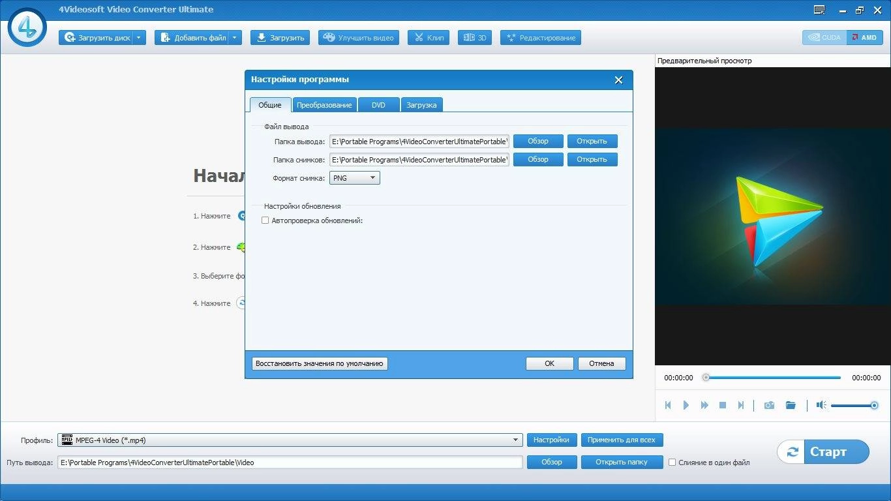Open the snapshot folder icon
Viewport: 891px width, 501px height.
[x=791, y=405]
